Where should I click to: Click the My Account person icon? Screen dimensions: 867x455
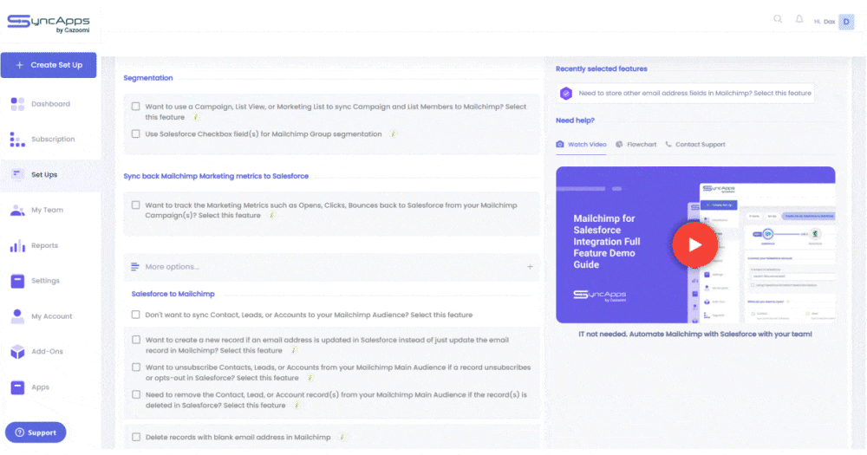click(x=17, y=316)
